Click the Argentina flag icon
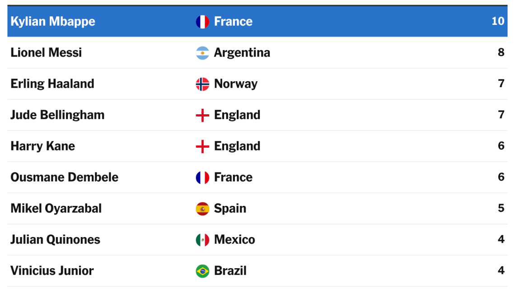The height and width of the screenshot is (289, 515). click(202, 53)
